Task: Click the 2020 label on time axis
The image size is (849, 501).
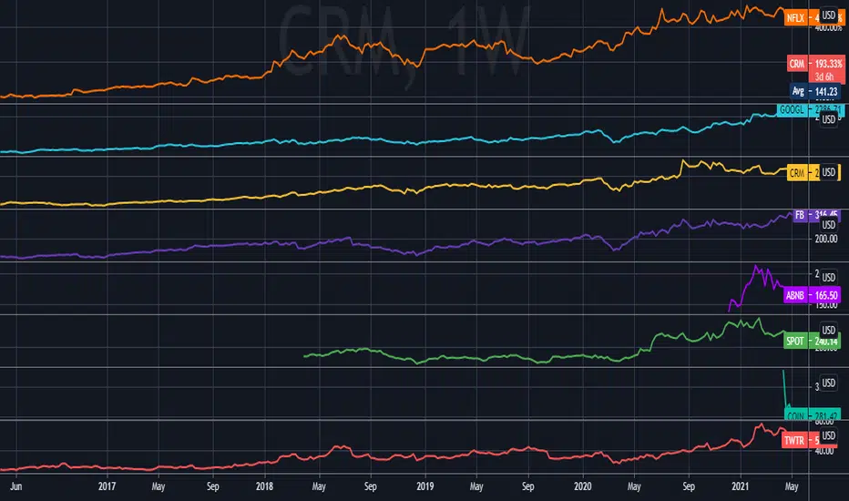Action: [583, 486]
